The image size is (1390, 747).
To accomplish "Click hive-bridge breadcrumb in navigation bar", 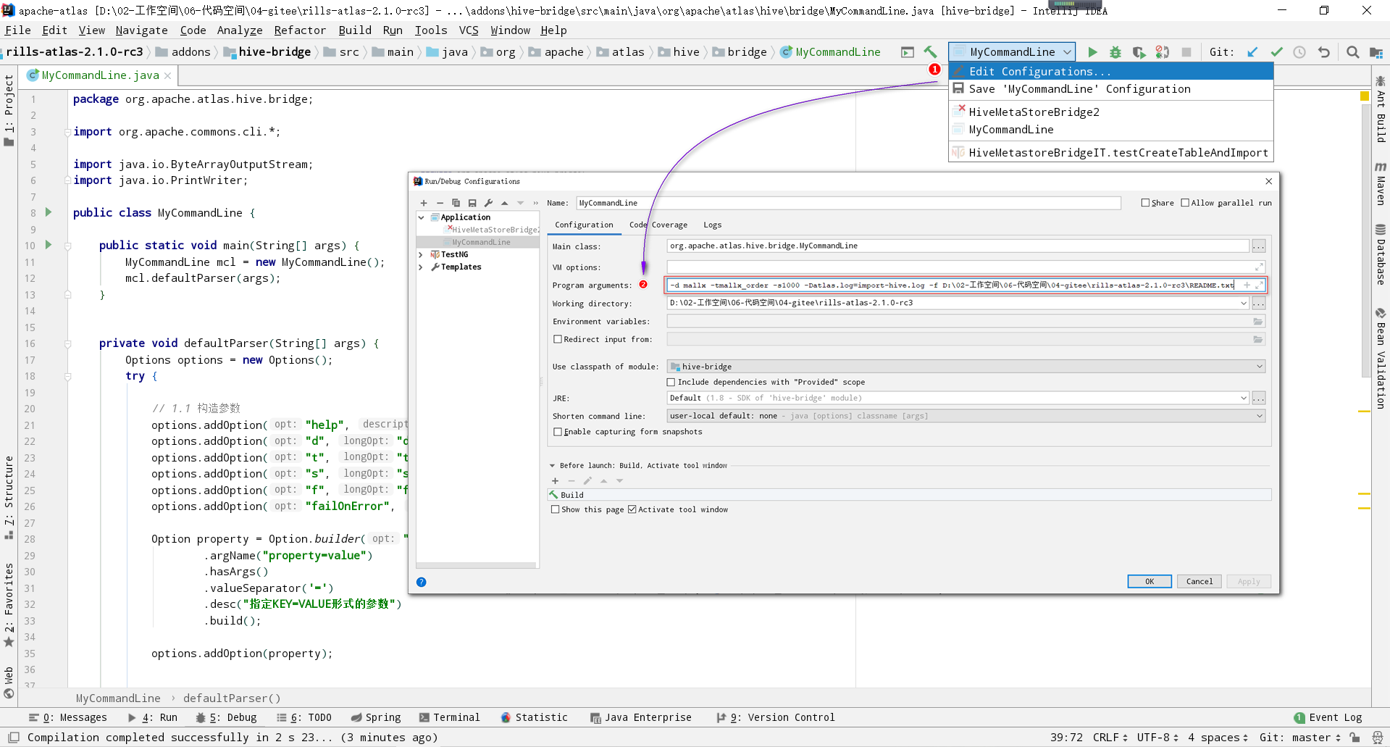I will (267, 52).
